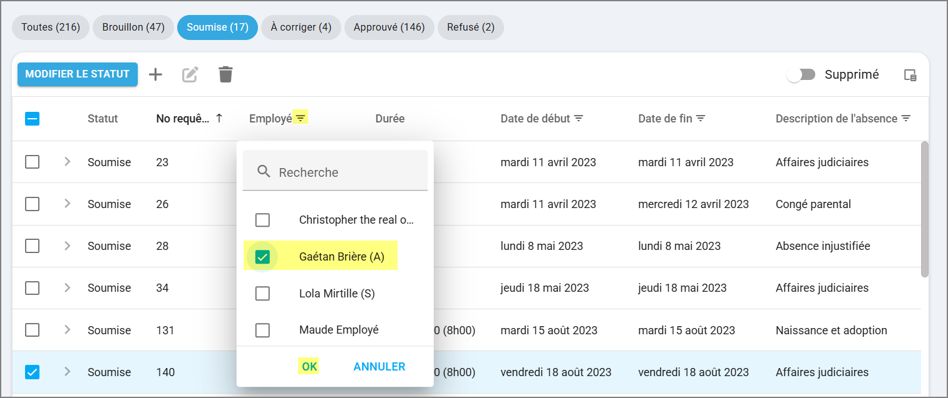
Task: Click the trash delete icon
Action: (225, 74)
